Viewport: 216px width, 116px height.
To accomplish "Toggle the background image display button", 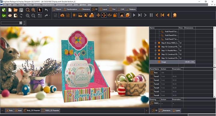I will (x=122, y=15).
